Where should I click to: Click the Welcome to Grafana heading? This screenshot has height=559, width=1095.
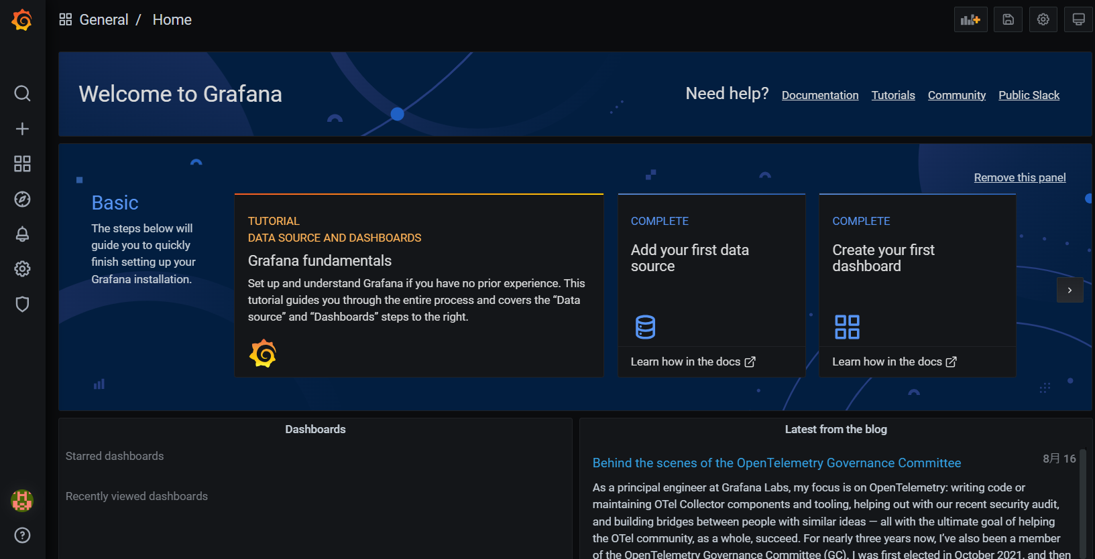point(180,94)
